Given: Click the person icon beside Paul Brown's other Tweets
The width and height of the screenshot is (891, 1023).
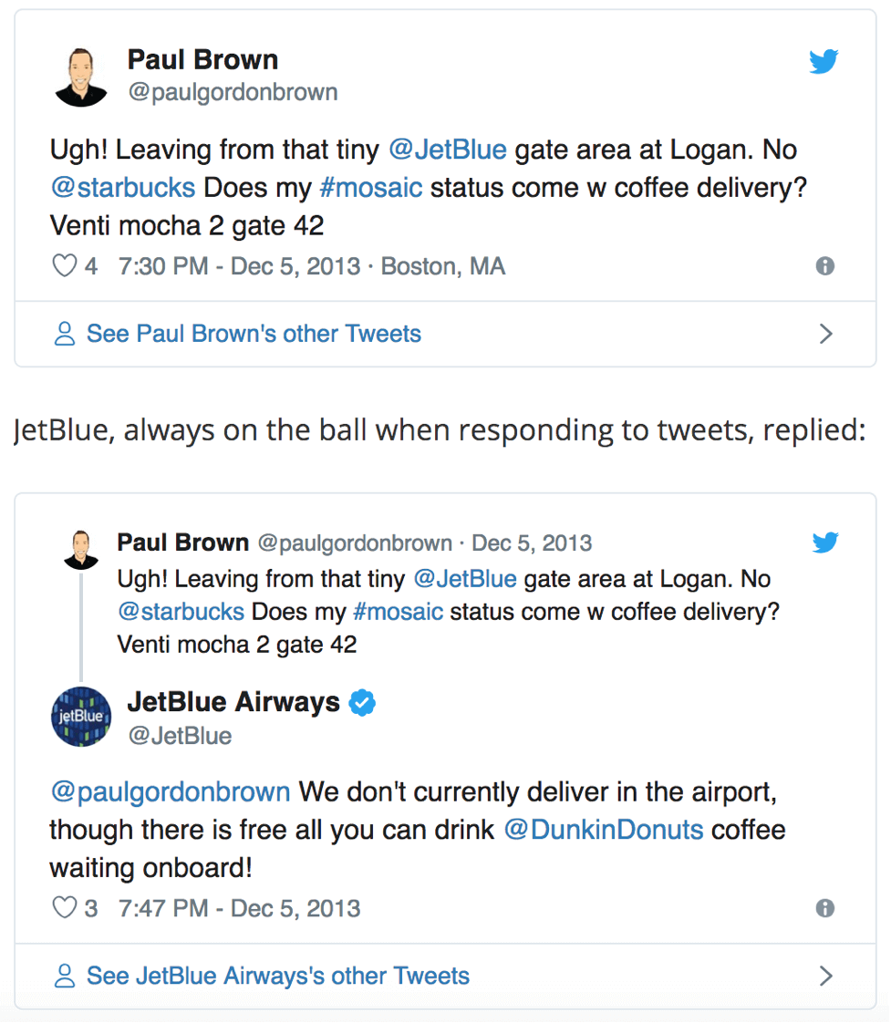Looking at the screenshot, I should click(x=63, y=334).
